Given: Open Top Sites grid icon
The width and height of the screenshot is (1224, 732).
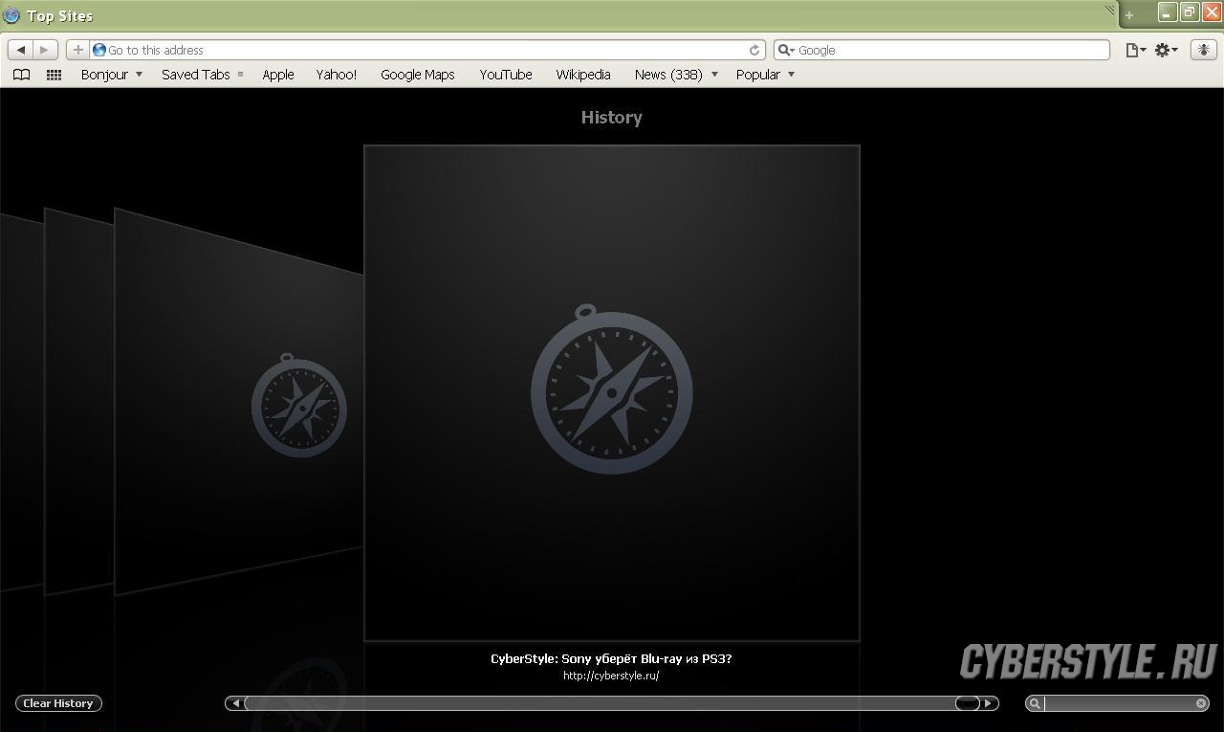Looking at the screenshot, I should (x=55, y=75).
